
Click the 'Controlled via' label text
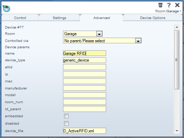point(17,41)
